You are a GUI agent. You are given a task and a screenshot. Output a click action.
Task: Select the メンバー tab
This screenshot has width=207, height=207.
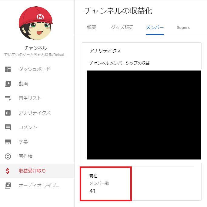pos(155,28)
